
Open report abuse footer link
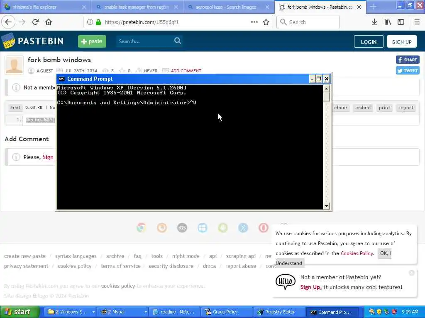click(x=241, y=266)
